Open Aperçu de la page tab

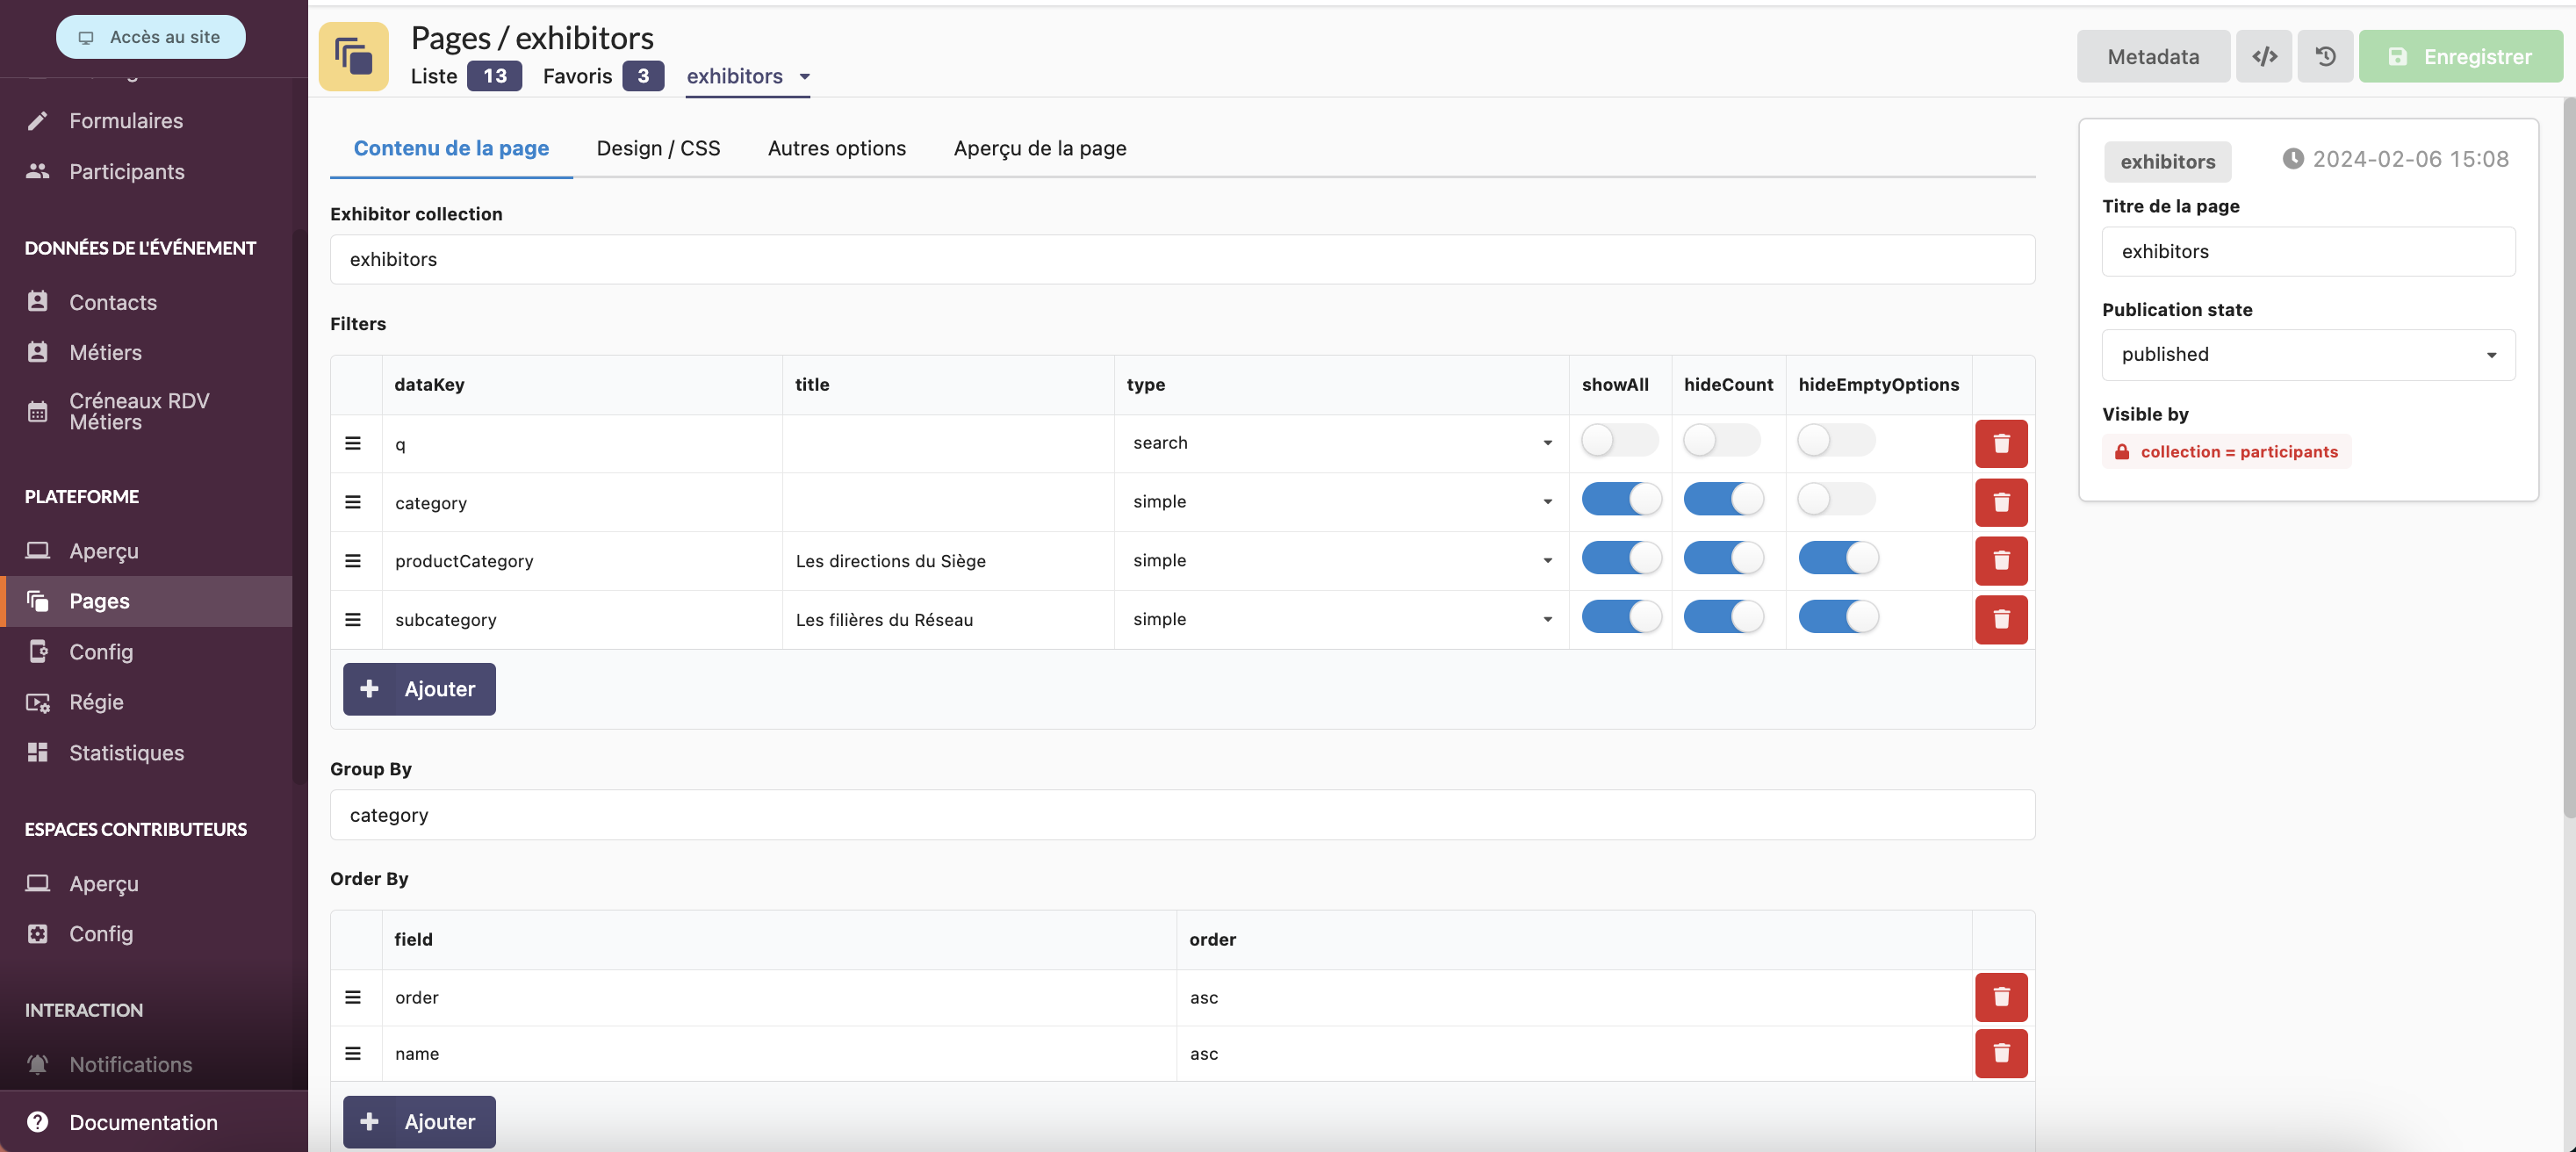coord(1039,148)
